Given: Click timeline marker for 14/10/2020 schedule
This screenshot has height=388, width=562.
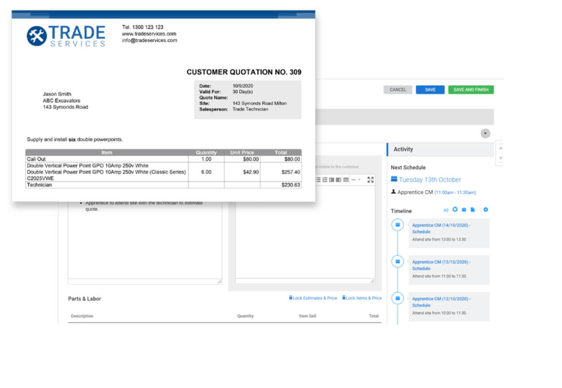Looking at the screenshot, I should point(398,225).
